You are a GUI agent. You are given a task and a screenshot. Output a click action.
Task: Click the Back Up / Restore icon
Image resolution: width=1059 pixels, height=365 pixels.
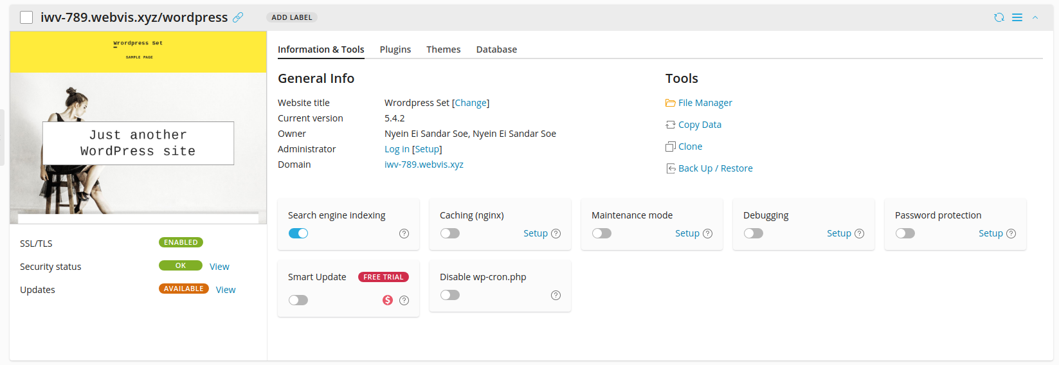pyautogui.click(x=670, y=168)
